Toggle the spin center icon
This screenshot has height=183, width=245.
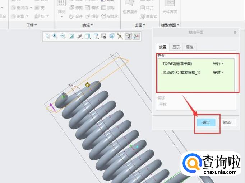136,36
